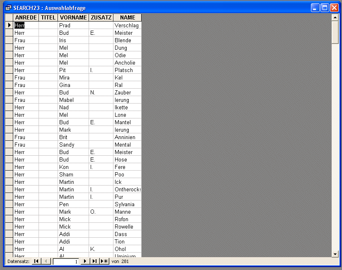Click the cell 'Verschlag'
This screenshot has height=270, width=342.
pos(128,25)
